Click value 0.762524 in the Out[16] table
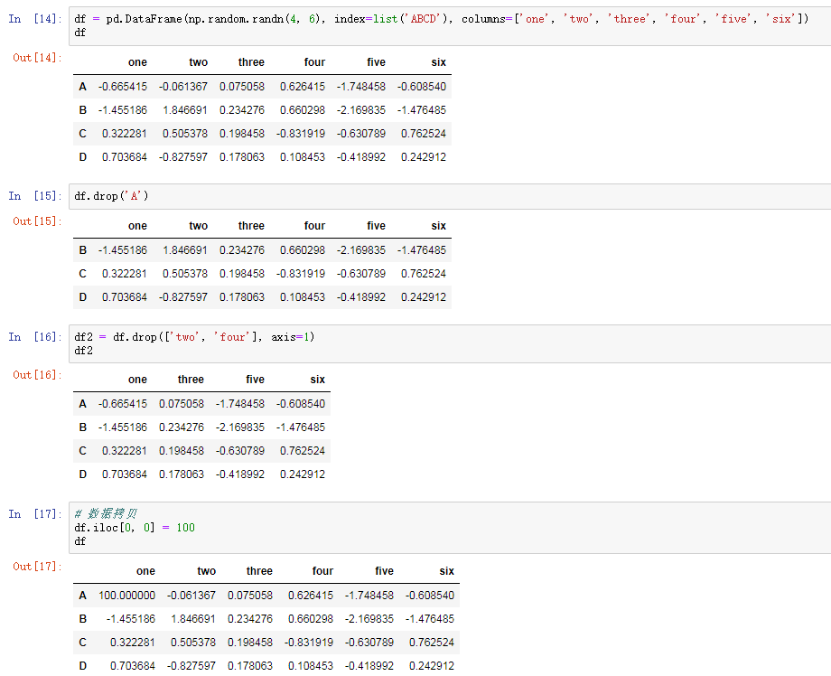This screenshot has width=831, height=676. click(x=303, y=451)
